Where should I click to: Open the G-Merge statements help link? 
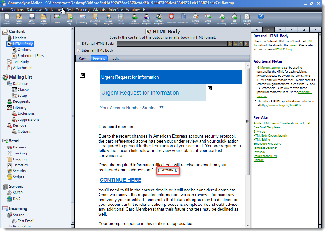(270, 68)
